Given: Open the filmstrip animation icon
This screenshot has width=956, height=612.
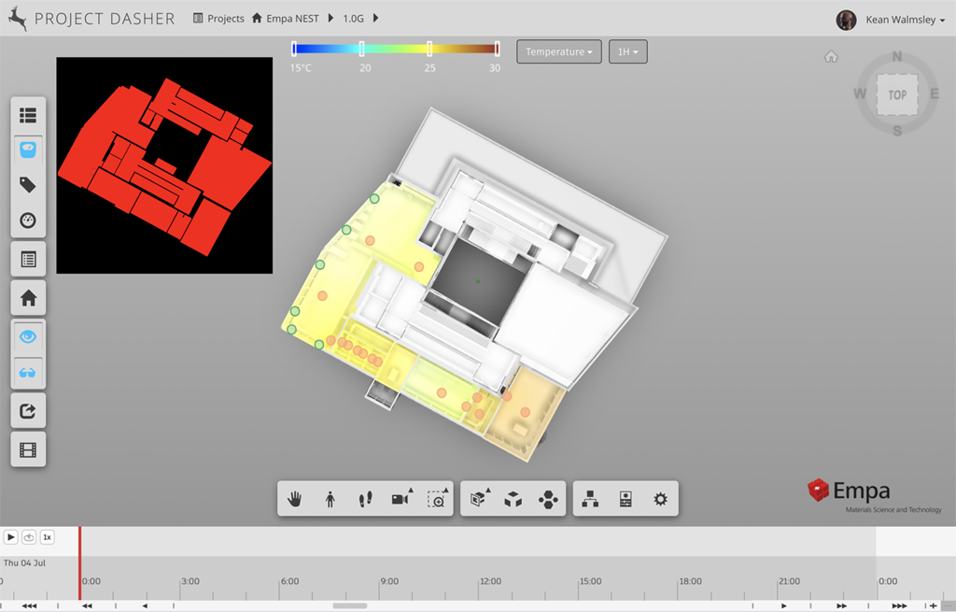Looking at the screenshot, I should point(28,451).
